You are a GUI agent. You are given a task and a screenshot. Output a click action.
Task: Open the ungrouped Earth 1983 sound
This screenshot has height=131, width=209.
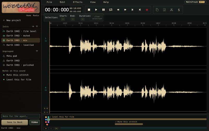tap(21, 61)
